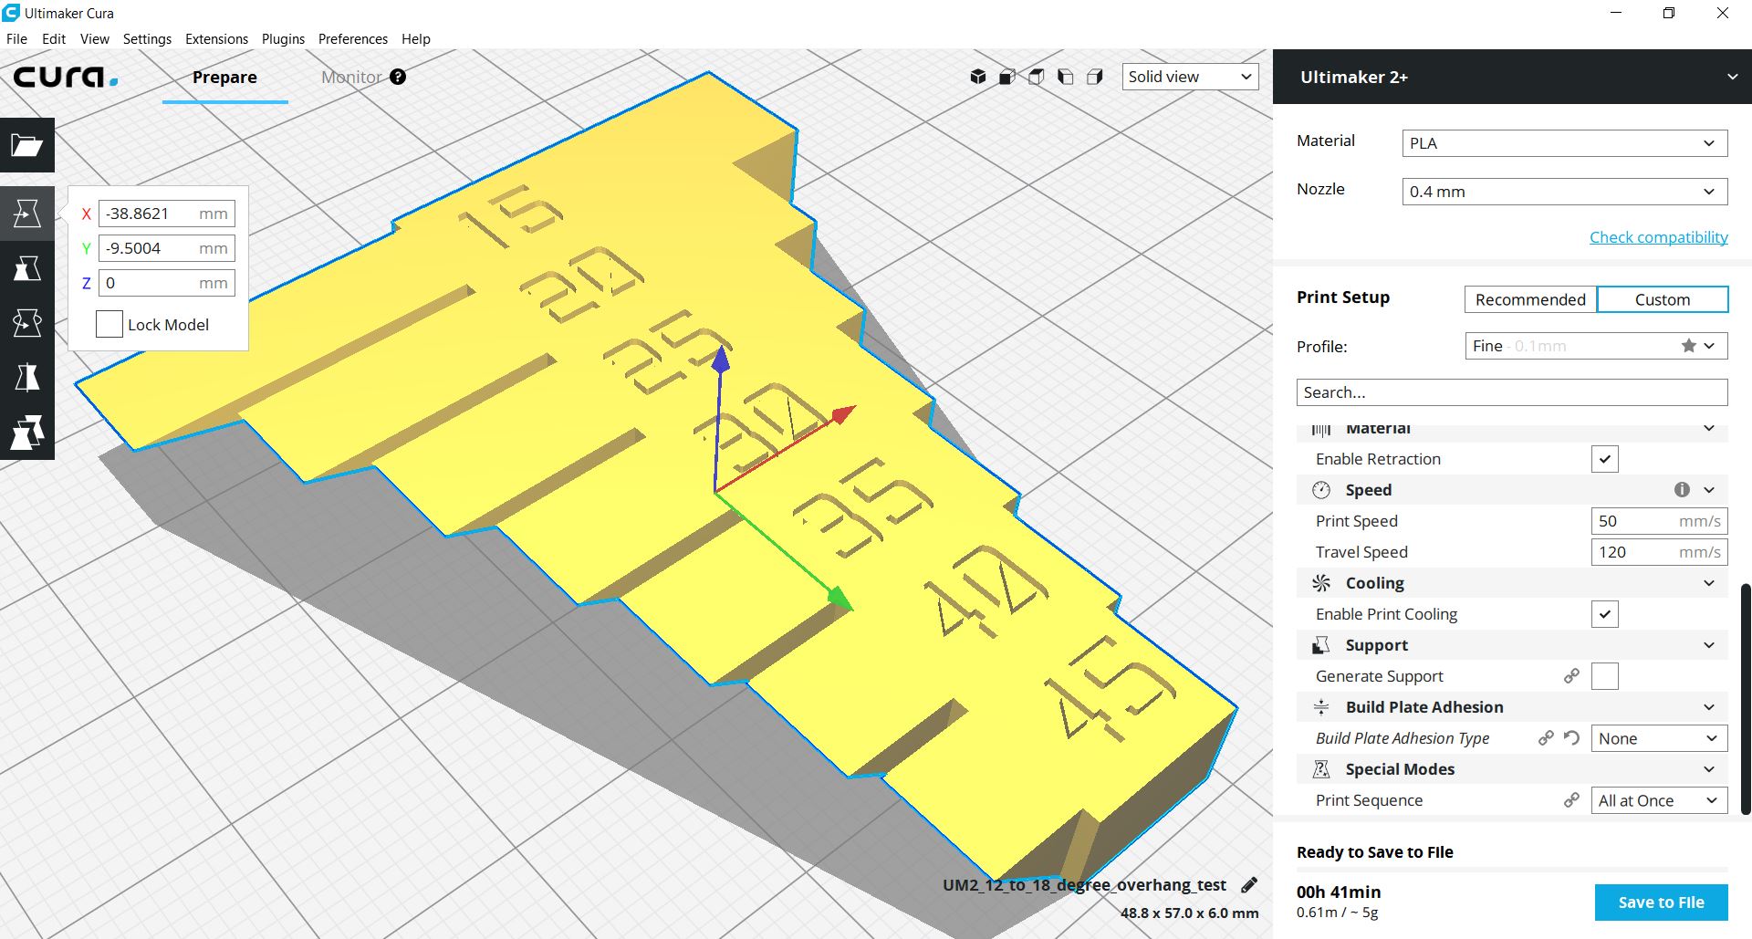Open the Material PLA dropdown

1564,143
